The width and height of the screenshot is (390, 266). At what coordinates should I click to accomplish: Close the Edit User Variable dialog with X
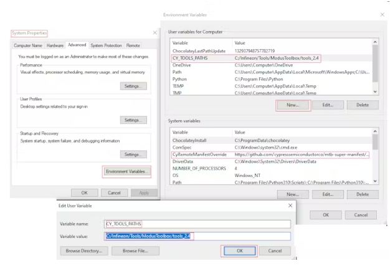[290, 205]
